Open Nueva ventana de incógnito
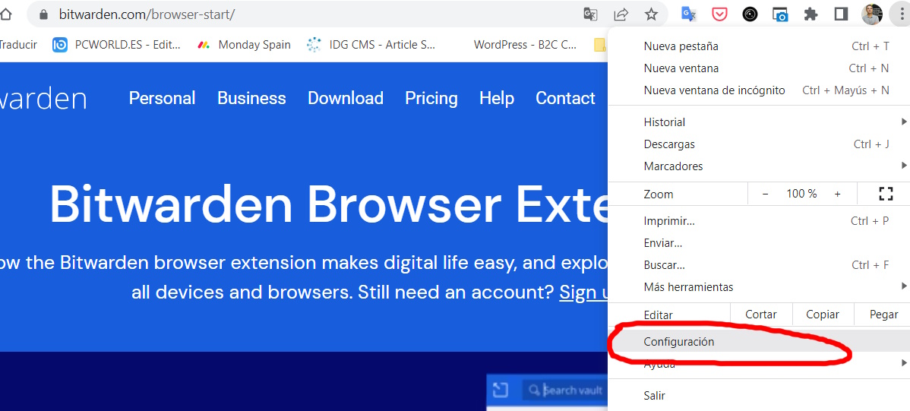Viewport: 910px width, 411px height. click(759, 90)
